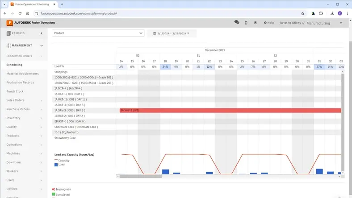Screen dimensions: 352x198
Task: Click the Reports icon in sidebar
Action: [8, 33]
